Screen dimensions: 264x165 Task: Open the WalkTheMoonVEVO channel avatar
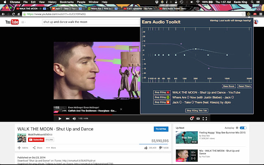point(22,138)
